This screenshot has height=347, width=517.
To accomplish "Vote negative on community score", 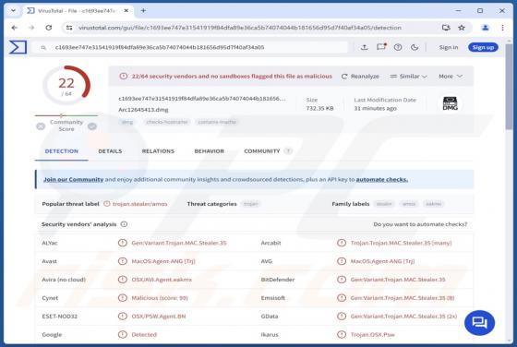I will pyautogui.click(x=41, y=126).
